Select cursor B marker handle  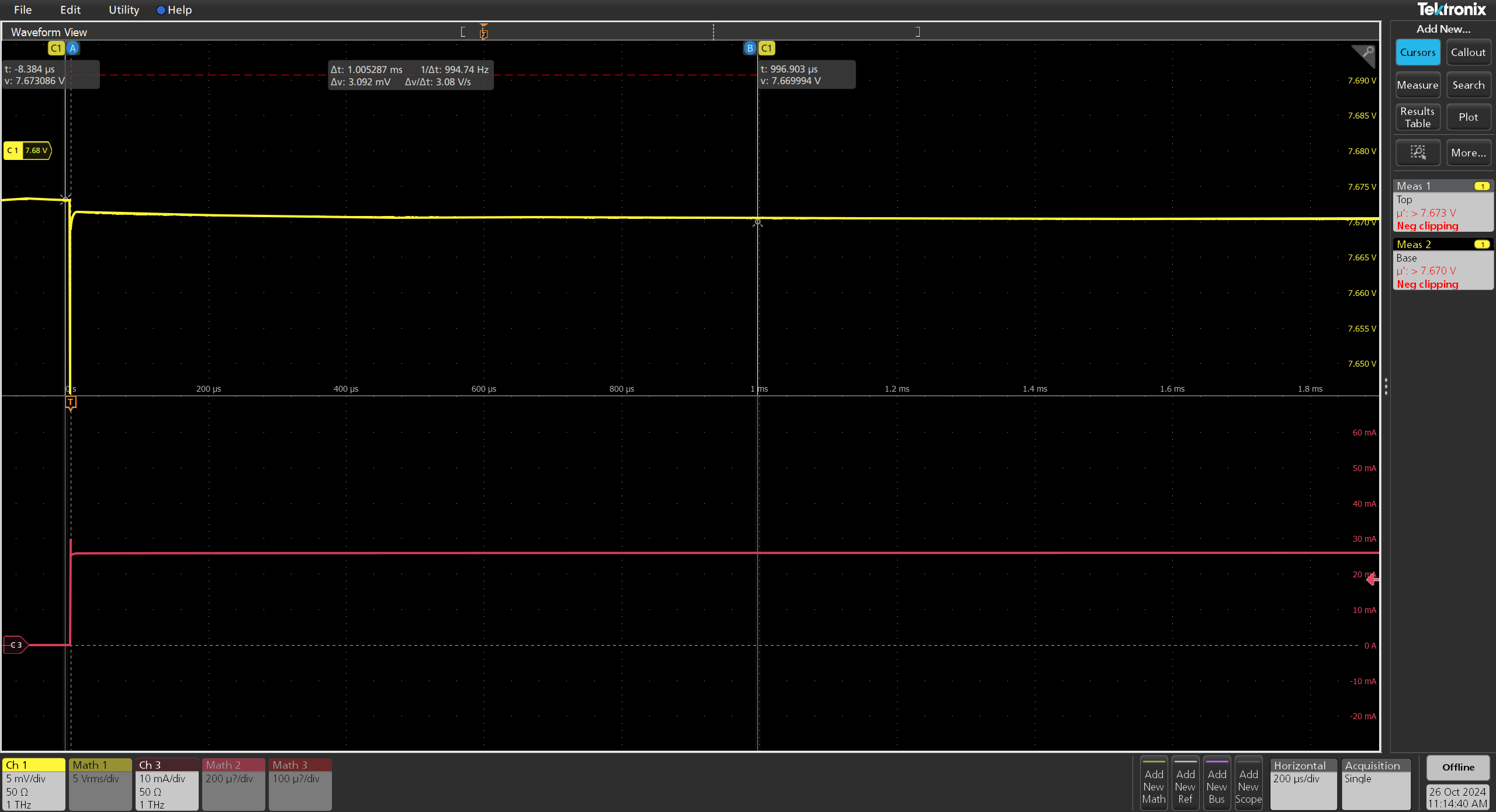tap(750, 48)
